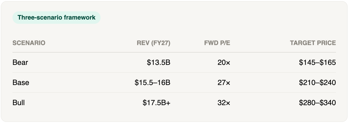The image size is (349, 123).
Task: Select the 20× forward P/E value
Action: click(x=224, y=62)
